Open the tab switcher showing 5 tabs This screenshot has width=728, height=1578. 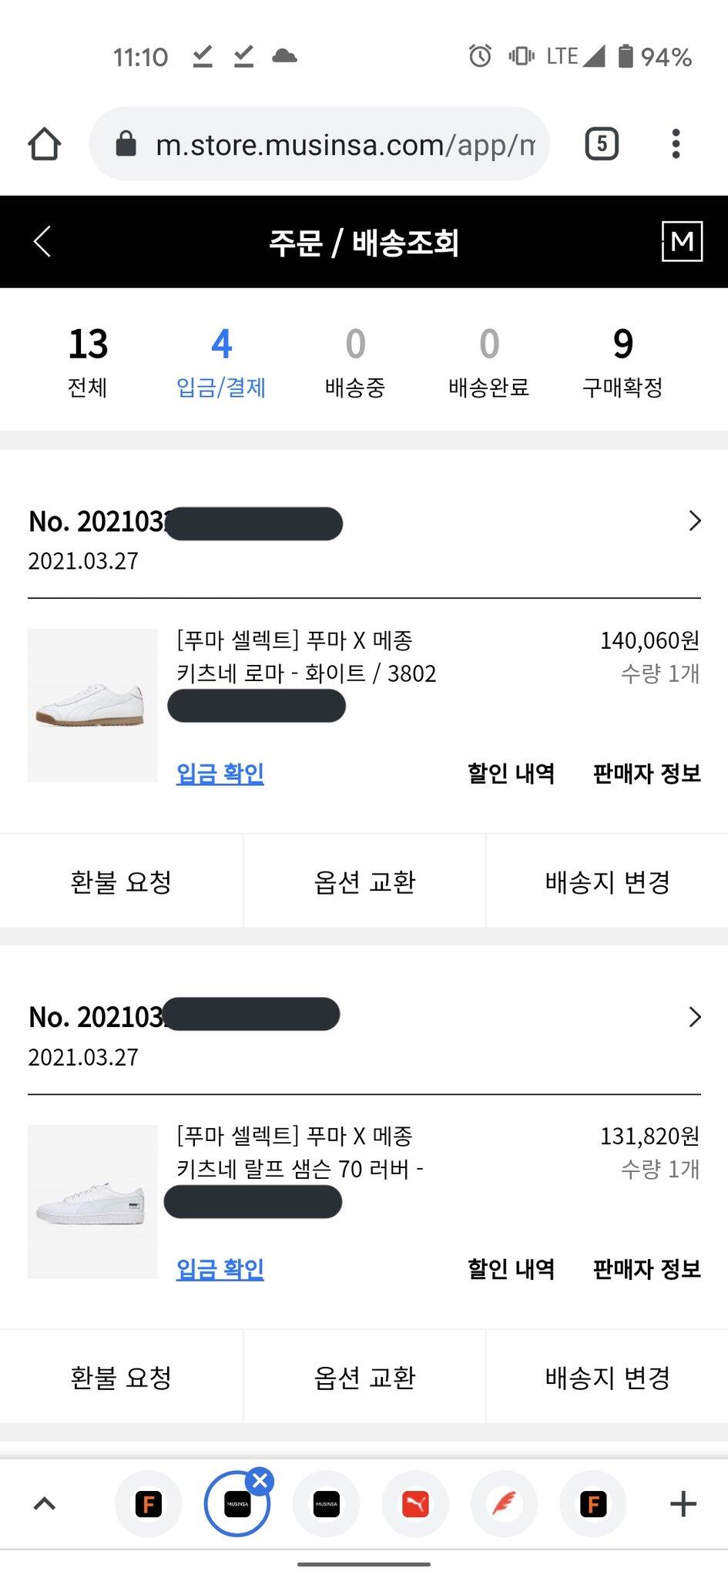click(602, 144)
